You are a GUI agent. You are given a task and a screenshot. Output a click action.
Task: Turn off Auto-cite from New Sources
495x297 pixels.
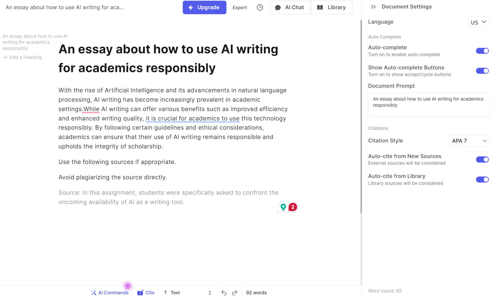point(482,159)
